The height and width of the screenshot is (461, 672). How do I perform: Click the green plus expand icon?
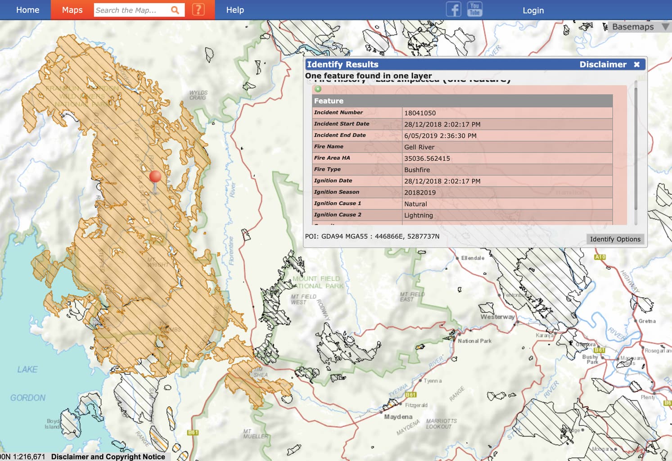(318, 89)
